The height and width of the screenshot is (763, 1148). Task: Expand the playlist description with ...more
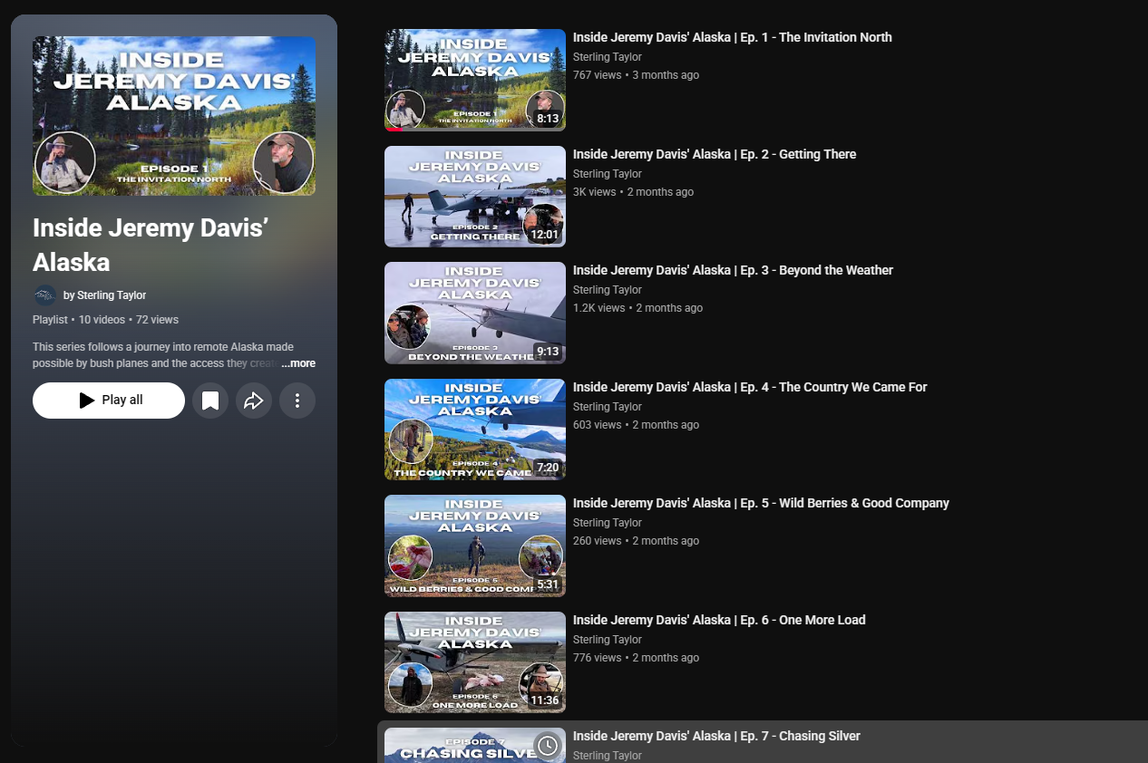298,363
